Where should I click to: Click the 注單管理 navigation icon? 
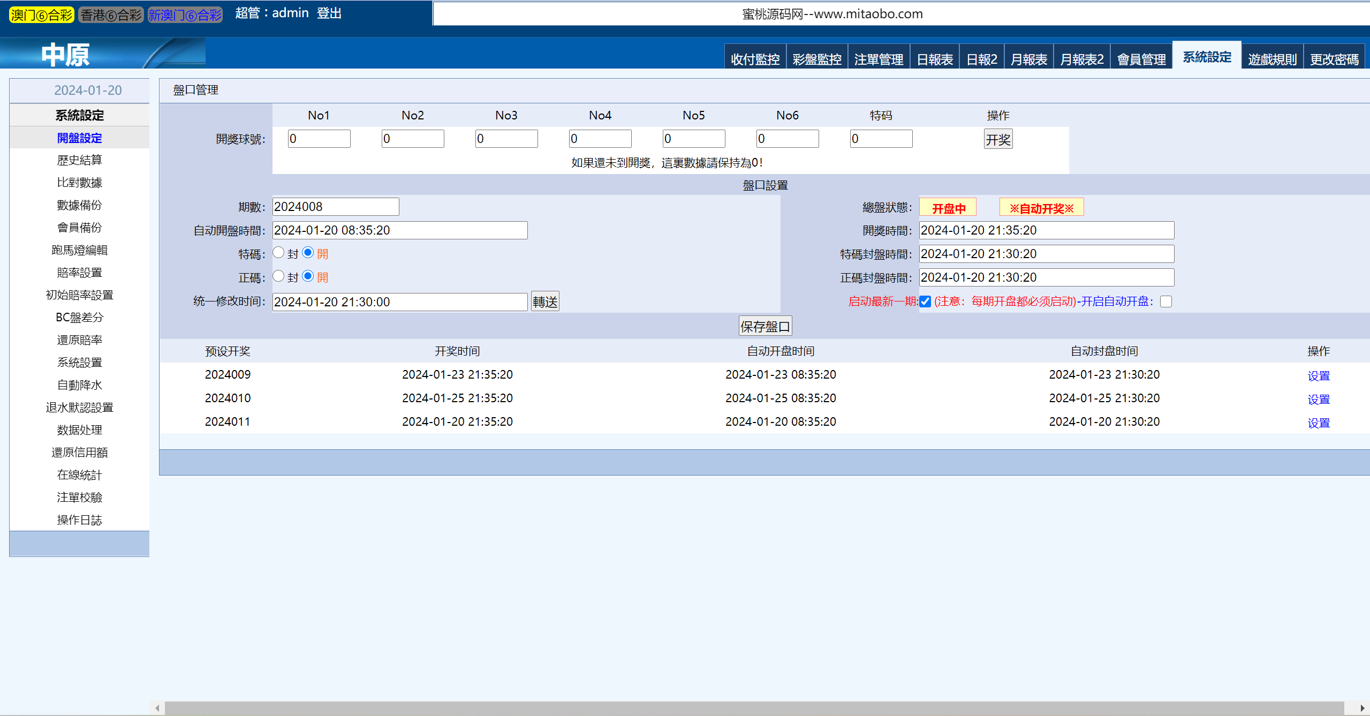tap(877, 58)
